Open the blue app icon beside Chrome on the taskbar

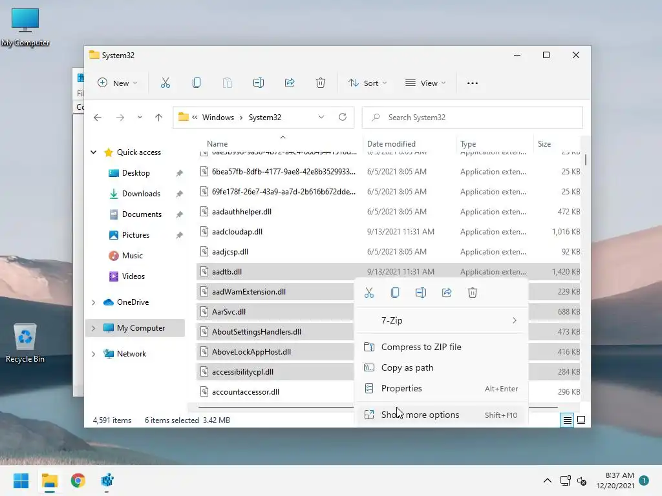pos(107,480)
